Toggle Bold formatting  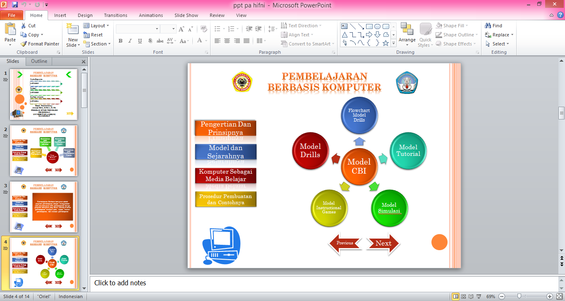point(120,41)
